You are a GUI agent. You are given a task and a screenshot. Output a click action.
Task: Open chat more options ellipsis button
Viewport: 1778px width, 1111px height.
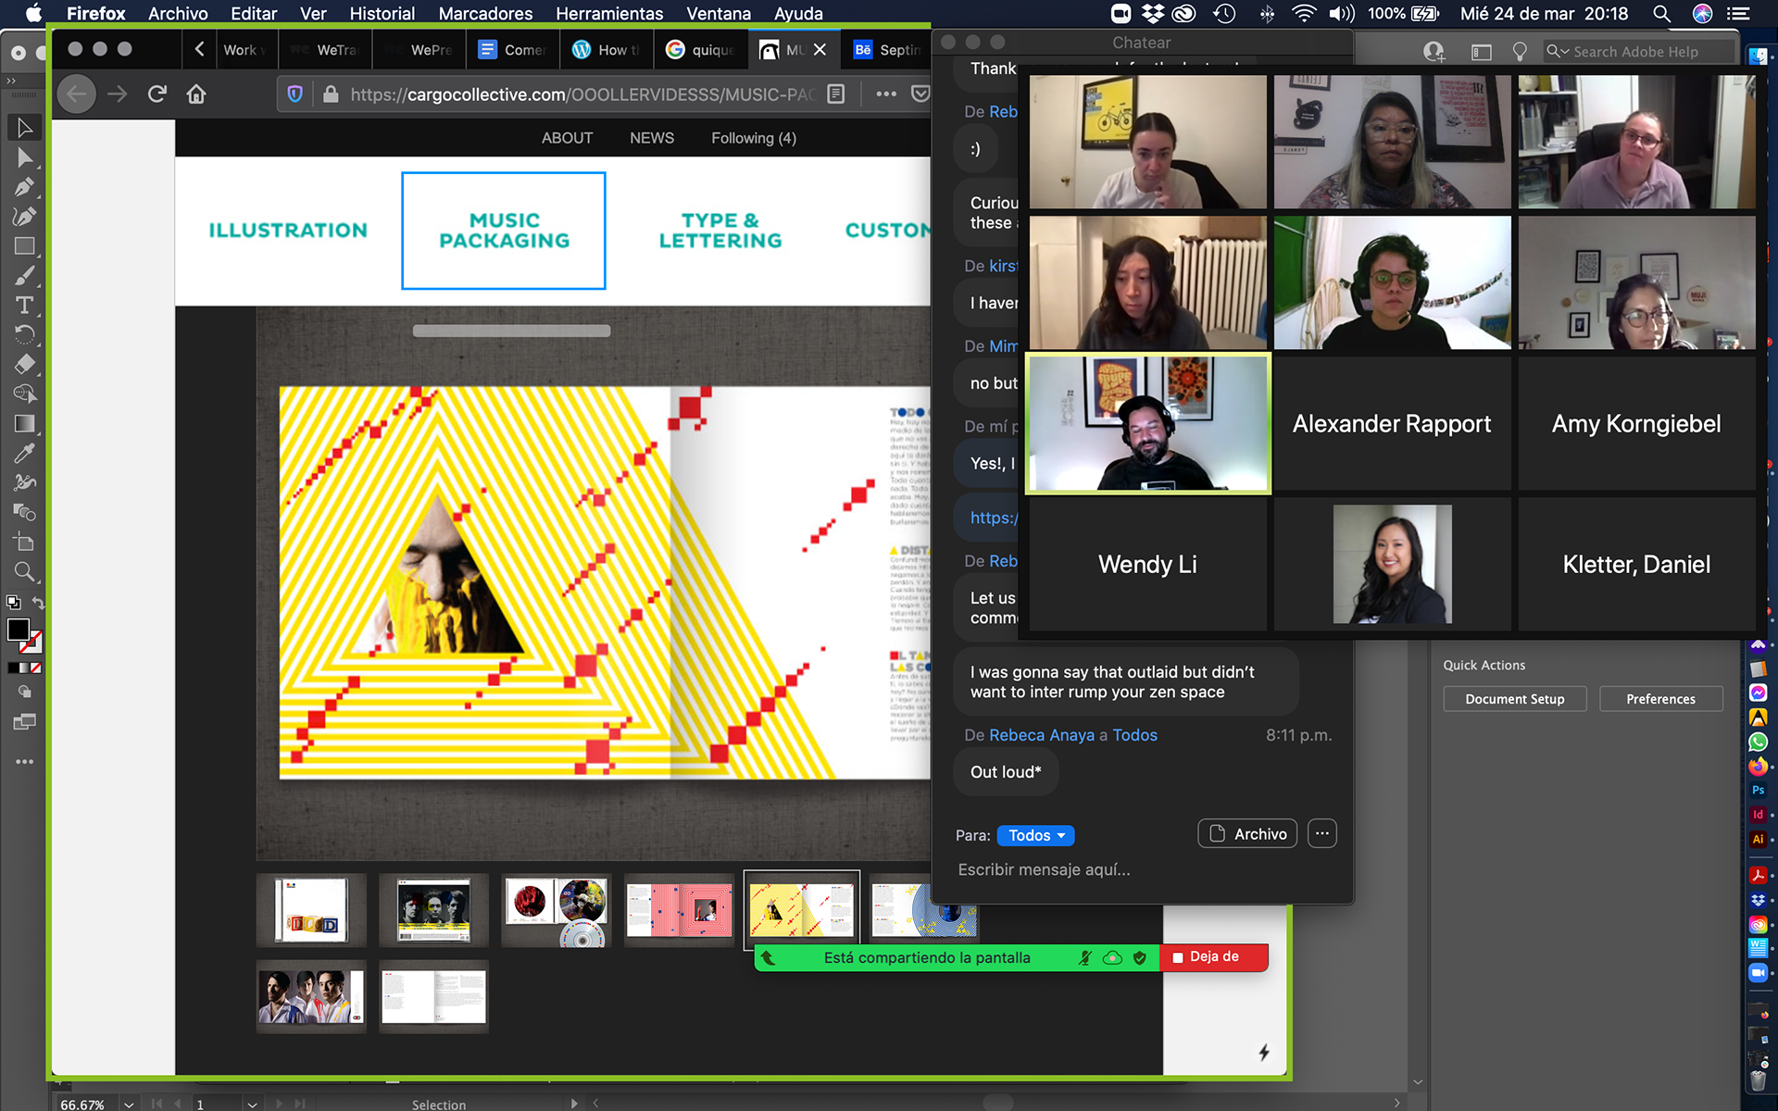[1321, 833]
